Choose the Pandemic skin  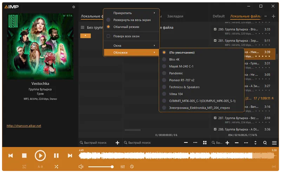point(201,73)
